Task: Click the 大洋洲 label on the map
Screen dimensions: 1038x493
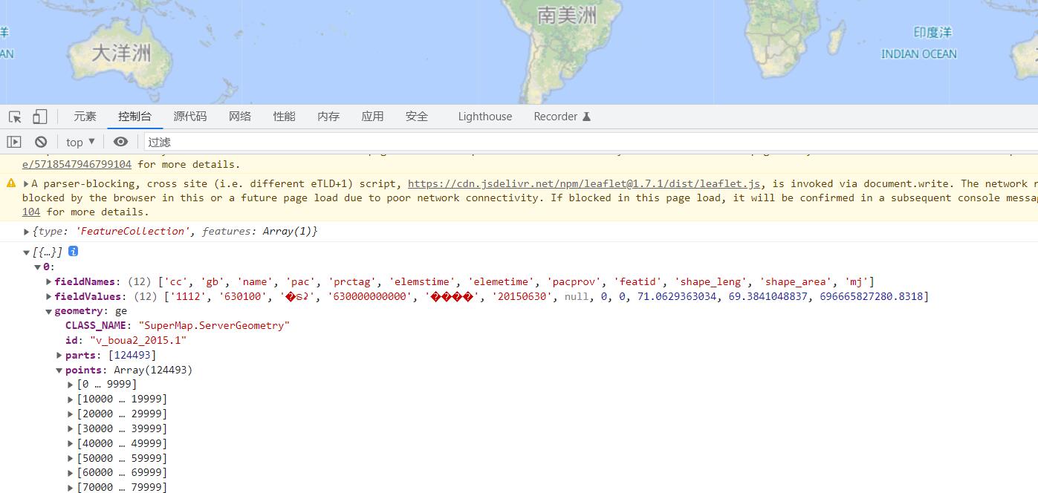Action: pyautogui.click(x=121, y=52)
